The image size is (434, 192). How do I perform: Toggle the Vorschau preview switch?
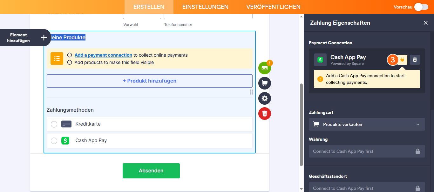pyautogui.click(x=421, y=7)
